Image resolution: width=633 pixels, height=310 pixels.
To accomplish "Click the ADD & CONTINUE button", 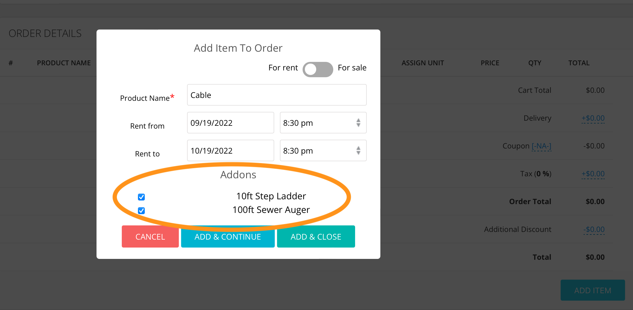I will point(228,236).
